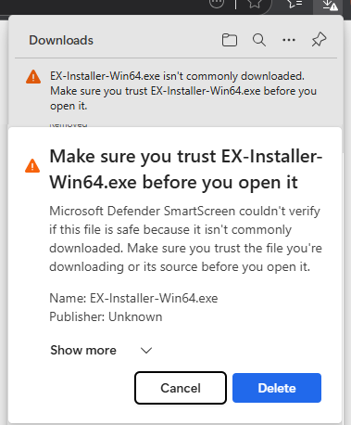Open the downloads folder icon
This screenshot has width=351, height=425.
(230, 40)
